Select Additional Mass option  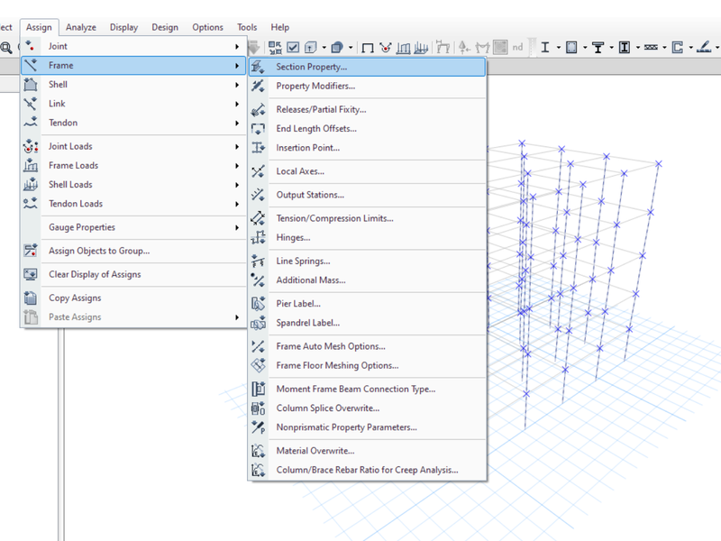click(x=367, y=280)
